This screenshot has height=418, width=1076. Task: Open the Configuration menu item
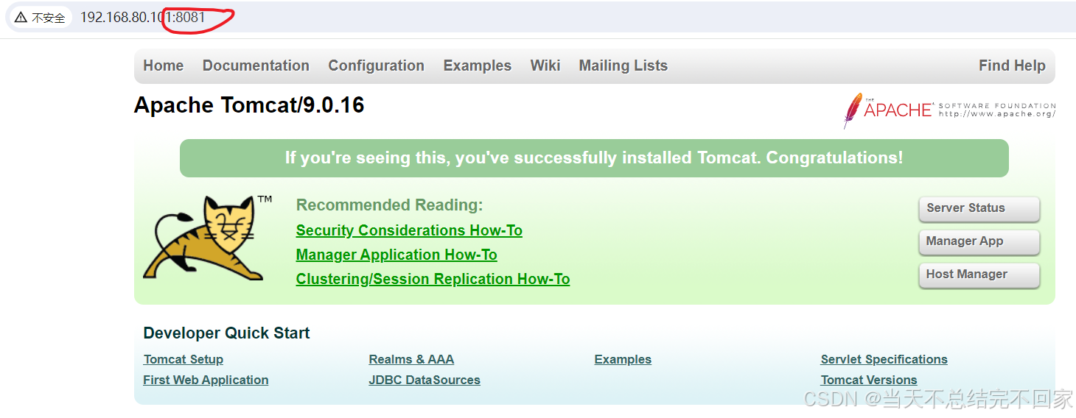click(376, 65)
